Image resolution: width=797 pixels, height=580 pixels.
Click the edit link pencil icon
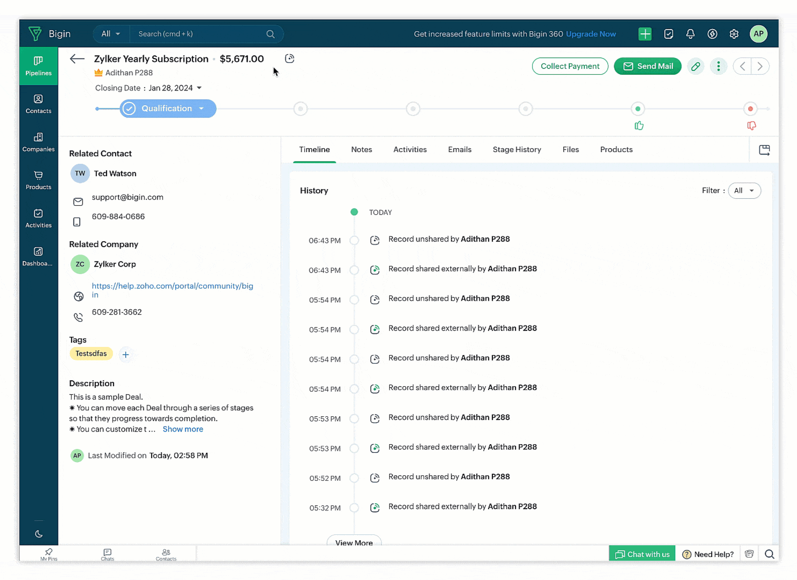696,66
